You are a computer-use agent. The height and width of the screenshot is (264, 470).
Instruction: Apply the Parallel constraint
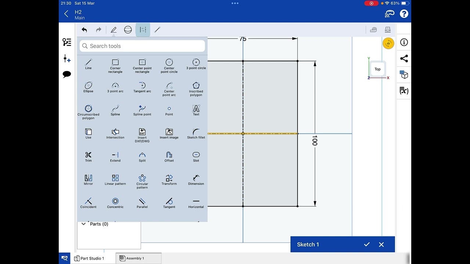pos(142,203)
